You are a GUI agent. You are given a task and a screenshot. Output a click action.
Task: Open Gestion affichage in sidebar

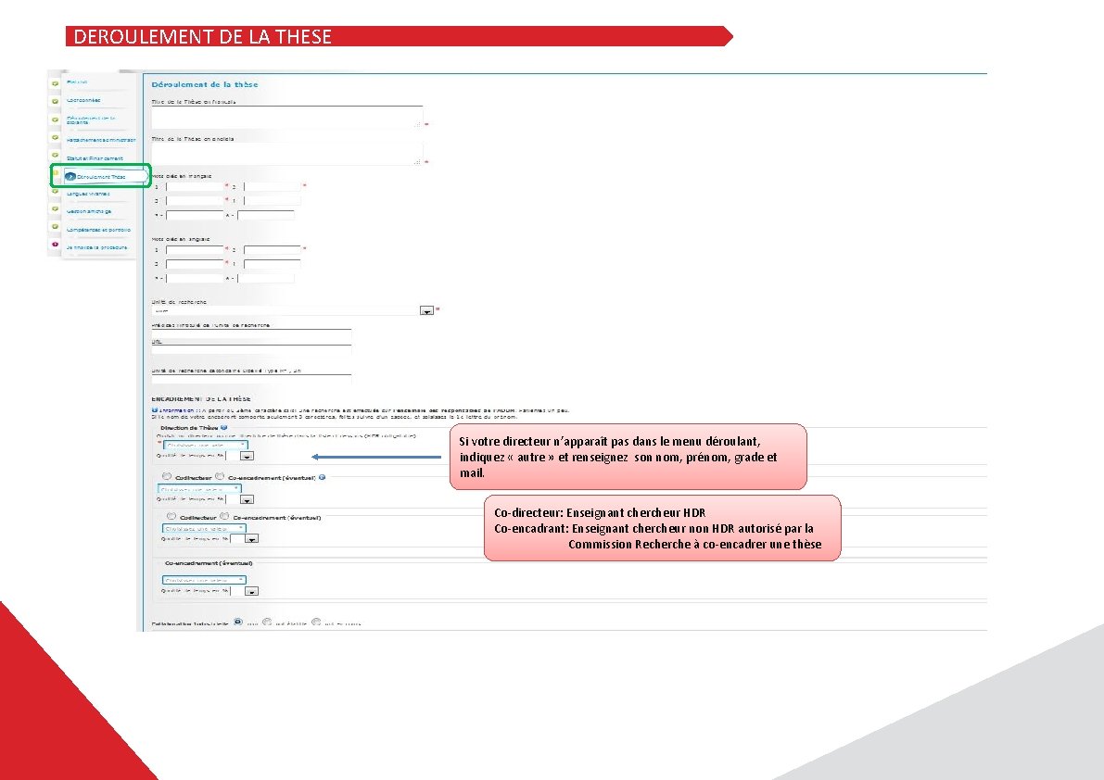pyautogui.click(x=89, y=211)
